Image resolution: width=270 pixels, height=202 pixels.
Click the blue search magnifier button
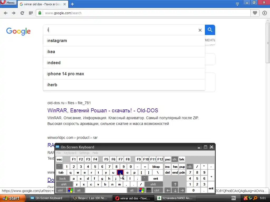tap(210, 30)
